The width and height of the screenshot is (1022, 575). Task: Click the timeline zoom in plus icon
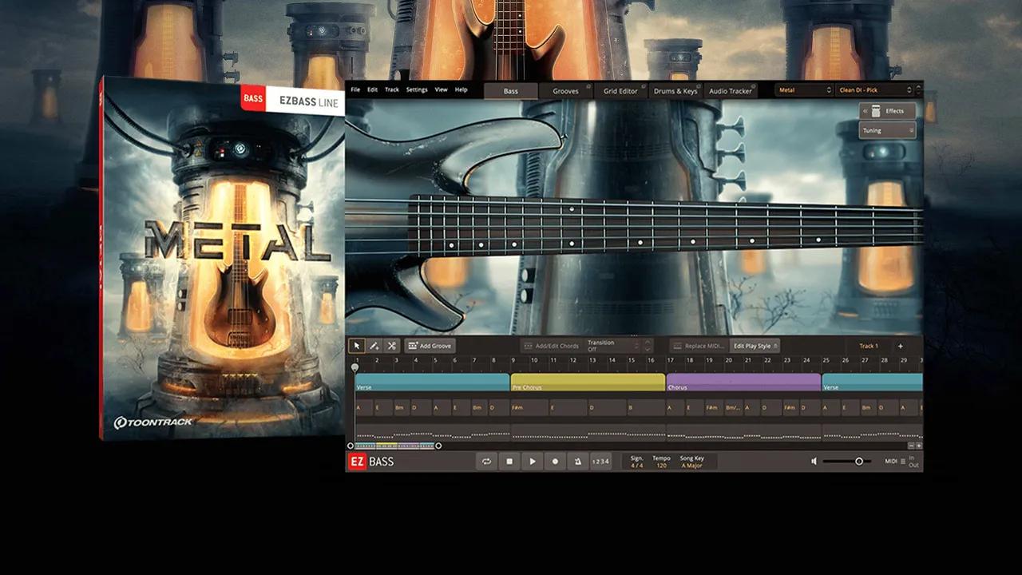pyautogui.click(x=919, y=446)
